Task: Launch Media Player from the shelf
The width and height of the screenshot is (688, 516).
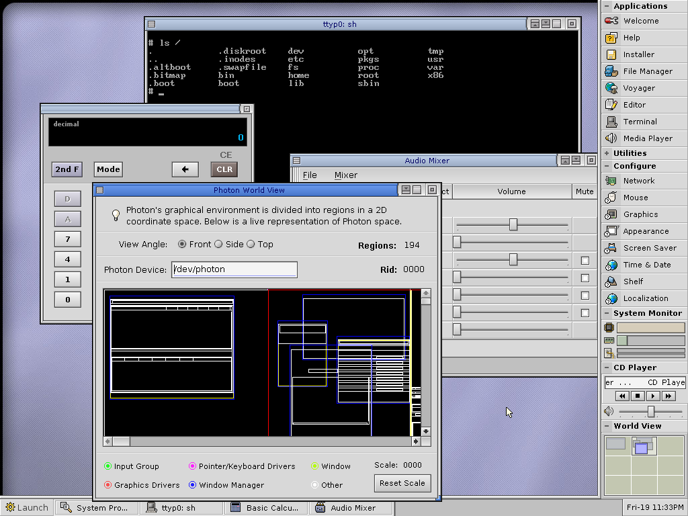Action: click(x=647, y=138)
